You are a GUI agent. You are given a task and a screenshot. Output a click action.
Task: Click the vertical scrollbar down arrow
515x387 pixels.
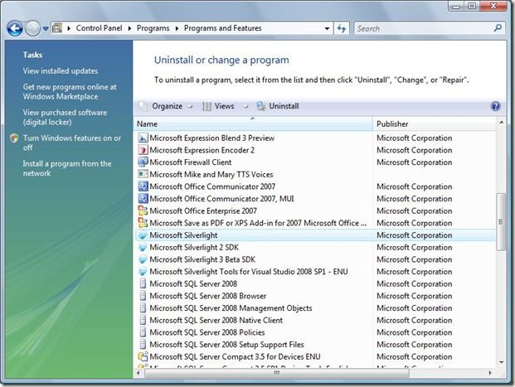[x=501, y=362]
